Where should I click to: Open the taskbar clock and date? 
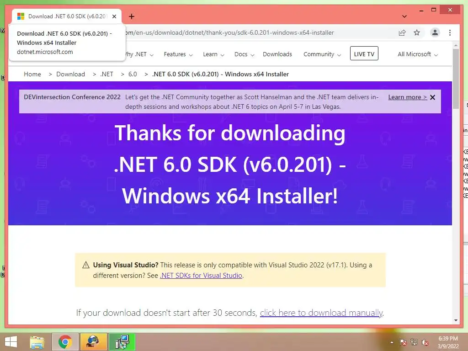(x=448, y=342)
